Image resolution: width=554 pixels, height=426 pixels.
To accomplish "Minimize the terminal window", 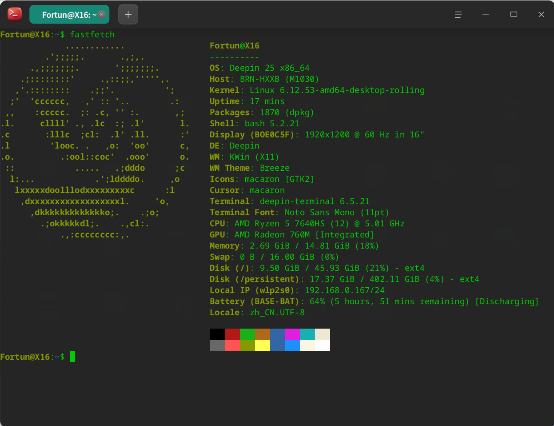I will (486, 15).
